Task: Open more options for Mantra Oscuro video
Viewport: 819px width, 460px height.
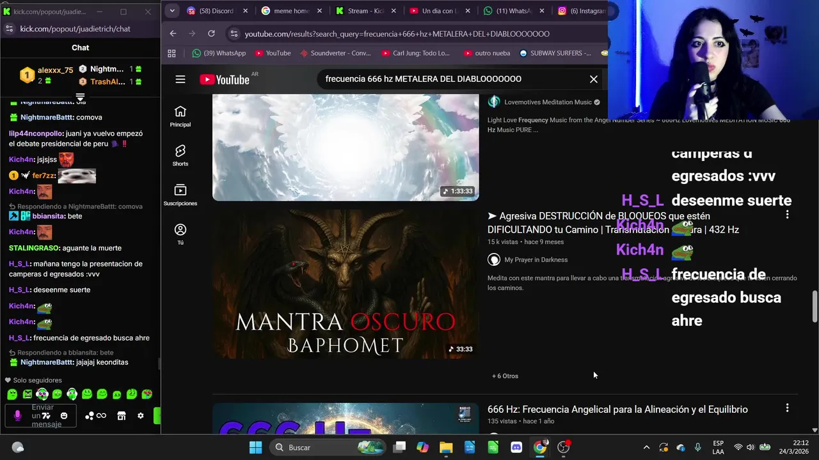Action: (787, 215)
